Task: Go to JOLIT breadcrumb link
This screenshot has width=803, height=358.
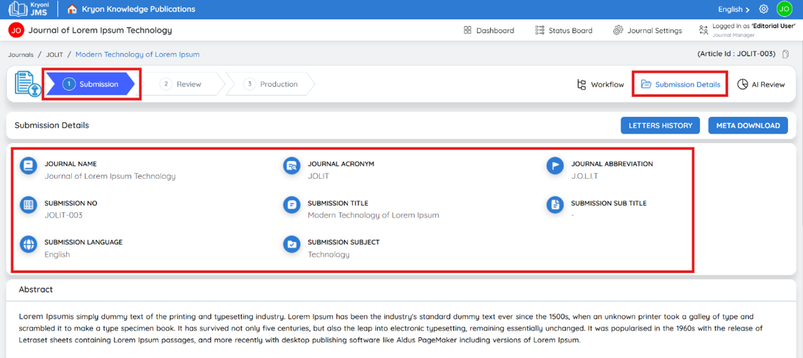Action: (54, 54)
